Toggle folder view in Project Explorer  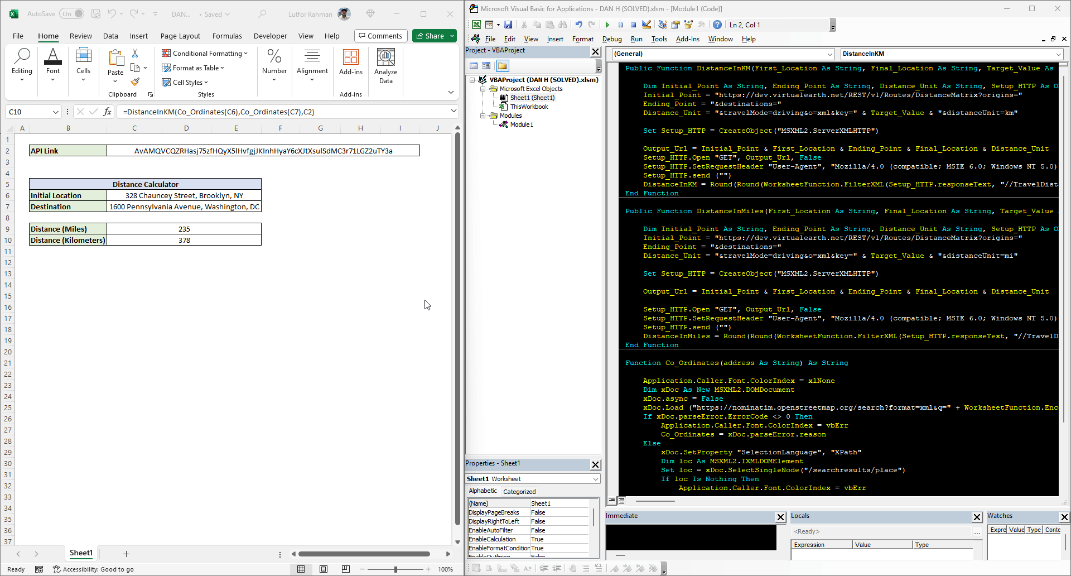[503, 66]
